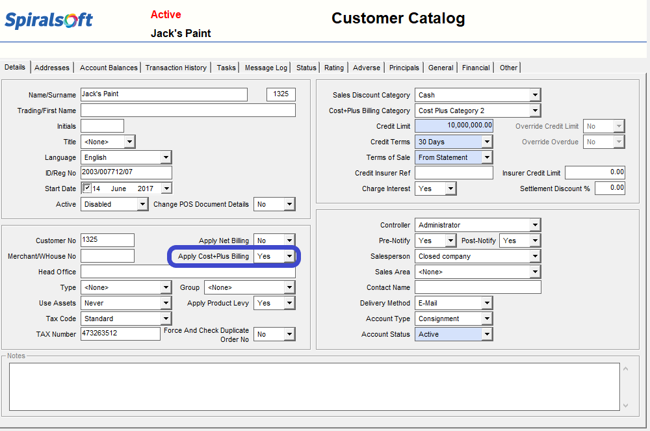Screen dimensions: 650x431
Task: Open the Delivery Method dropdown
Action: click(487, 303)
